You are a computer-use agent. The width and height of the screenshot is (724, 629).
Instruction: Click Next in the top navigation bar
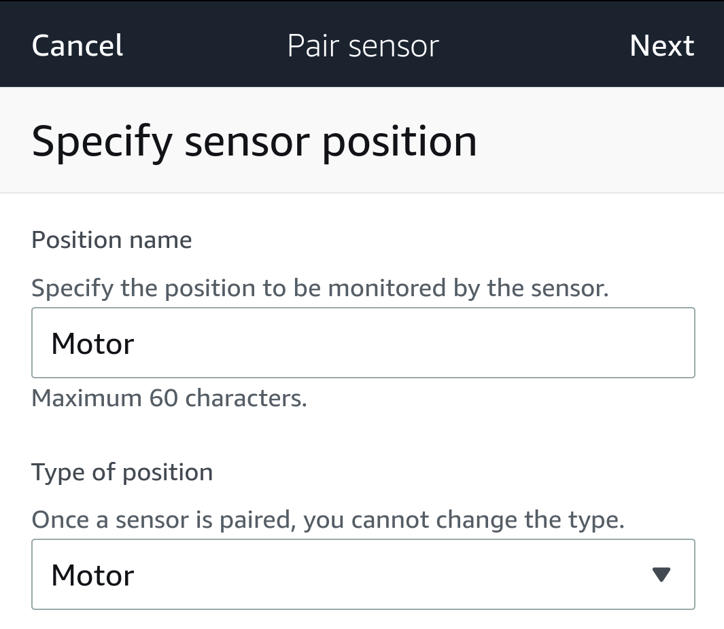661,46
